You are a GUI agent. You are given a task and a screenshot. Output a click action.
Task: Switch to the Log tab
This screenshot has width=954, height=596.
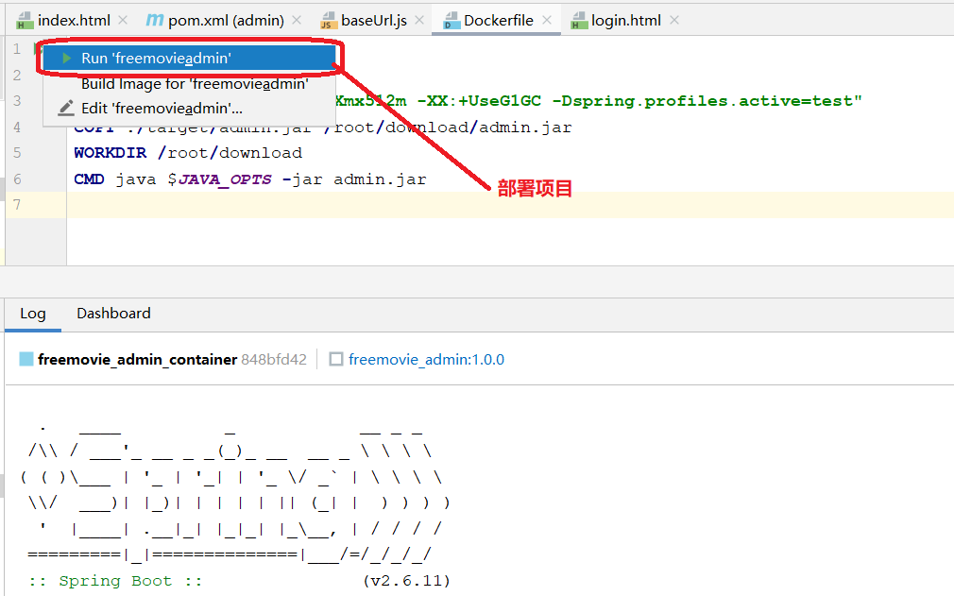(x=33, y=314)
